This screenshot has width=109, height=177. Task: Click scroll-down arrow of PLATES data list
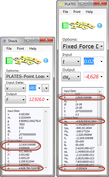tap(100, 168)
